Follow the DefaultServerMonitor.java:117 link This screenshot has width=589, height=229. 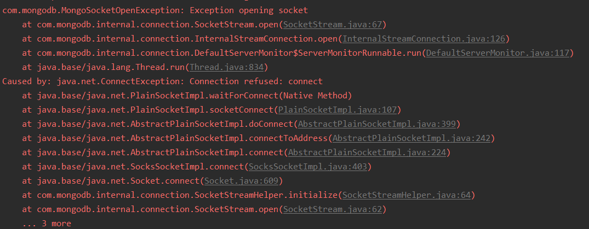498,53
